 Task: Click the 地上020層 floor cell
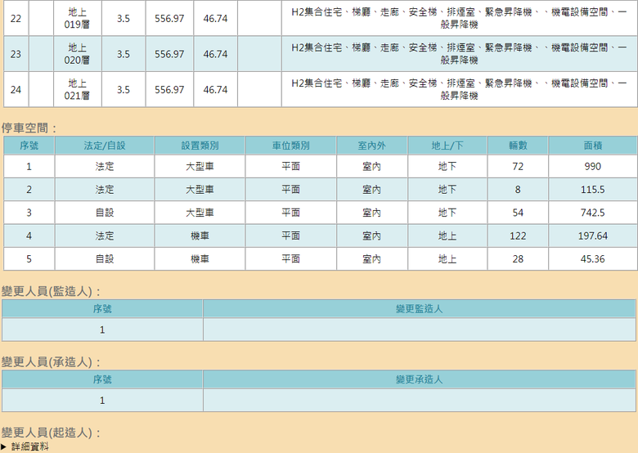pyautogui.click(x=78, y=54)
